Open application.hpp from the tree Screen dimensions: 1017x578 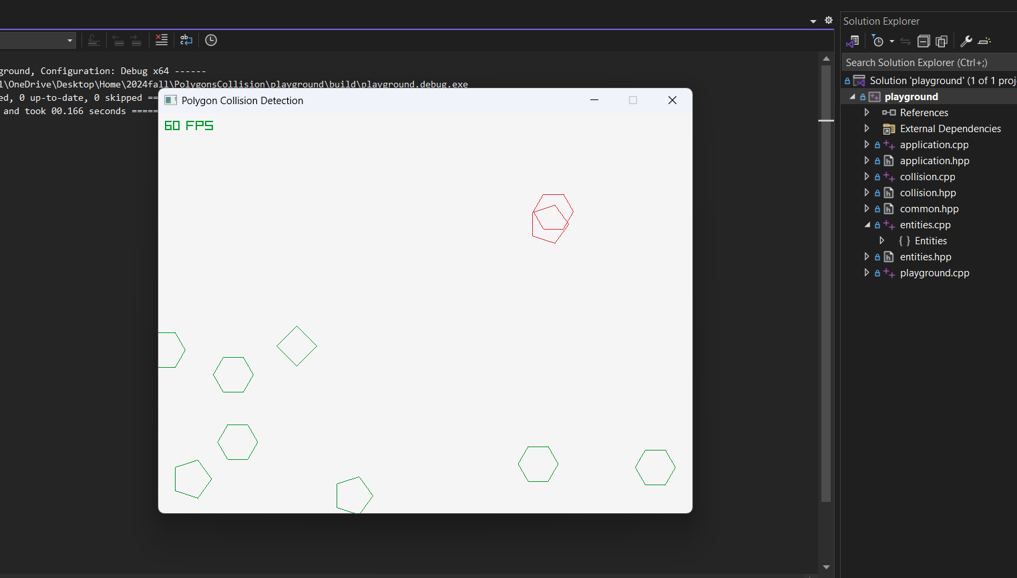[934, 161]
